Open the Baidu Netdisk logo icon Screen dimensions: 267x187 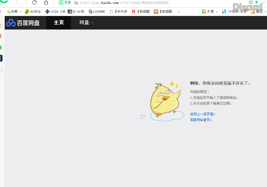tap(11, 23)
